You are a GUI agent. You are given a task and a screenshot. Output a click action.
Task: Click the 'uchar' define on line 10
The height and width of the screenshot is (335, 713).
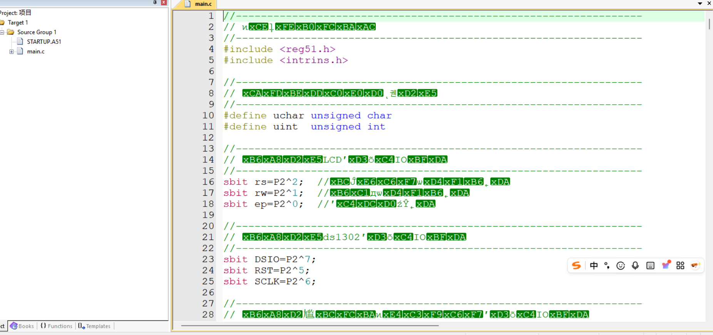288,116
